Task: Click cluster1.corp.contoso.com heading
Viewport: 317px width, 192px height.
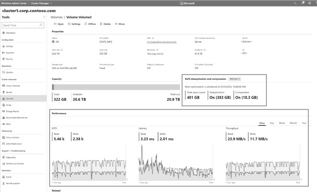Action: tap(29, 11)
